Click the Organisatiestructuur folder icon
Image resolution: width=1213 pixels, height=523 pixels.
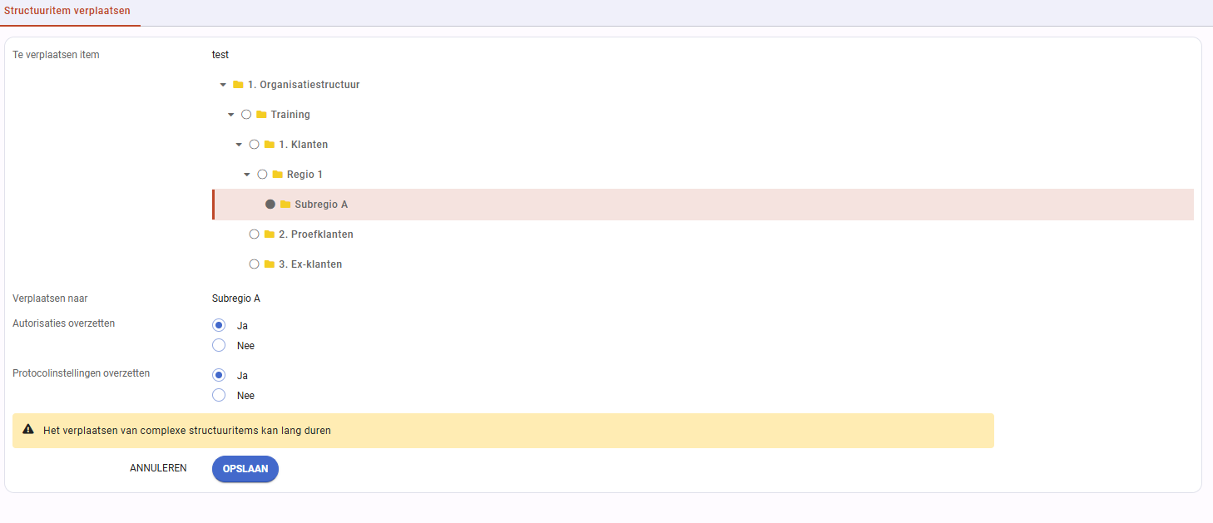coord(238,85)
